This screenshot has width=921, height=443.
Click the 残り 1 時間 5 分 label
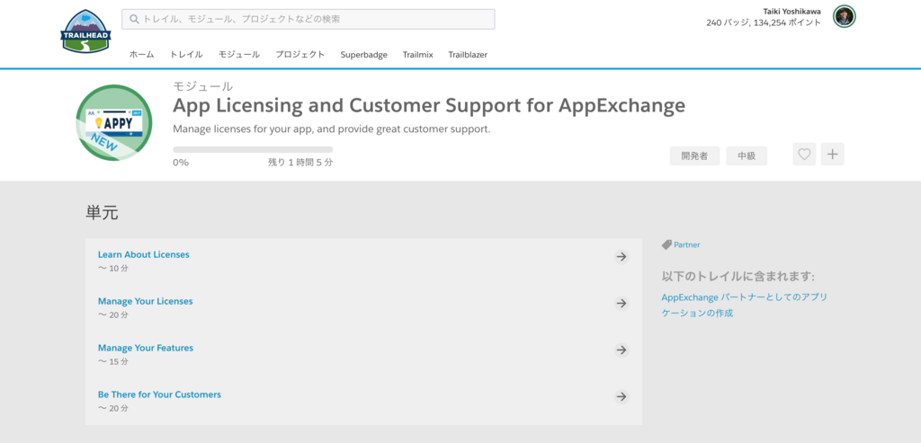point(300,163)
